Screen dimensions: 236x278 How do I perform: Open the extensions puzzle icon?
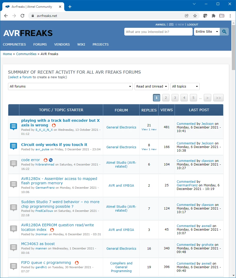click(213, 16)
